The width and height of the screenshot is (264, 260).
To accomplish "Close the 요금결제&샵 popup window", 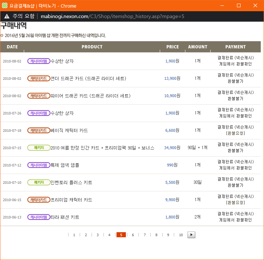I will (x=255, y=5).
